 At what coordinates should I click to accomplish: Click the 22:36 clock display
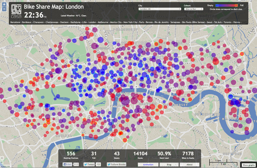click(x=34, y=15)
